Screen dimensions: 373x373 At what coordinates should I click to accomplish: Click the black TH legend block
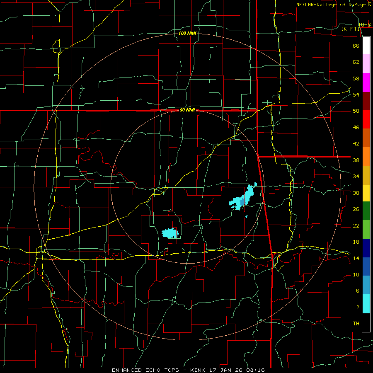(366, 322)
